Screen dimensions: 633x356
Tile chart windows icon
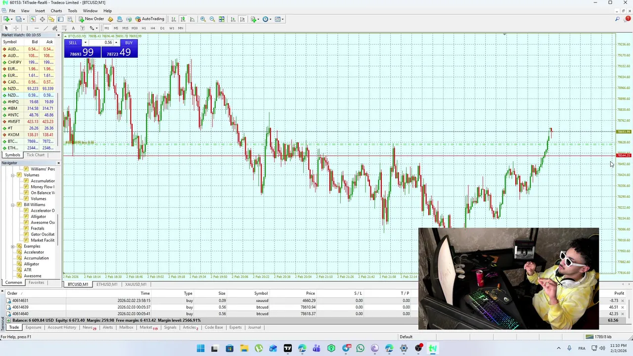click(x=222, y=19)
